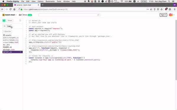
Task: Expand the server.js file options chevron
Action: [20, 52]
